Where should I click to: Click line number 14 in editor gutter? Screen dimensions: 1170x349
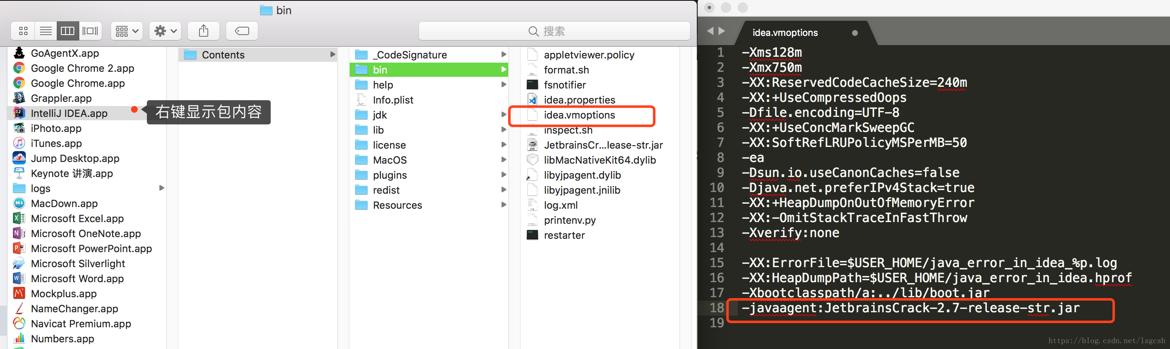click(x=717, y=248)
